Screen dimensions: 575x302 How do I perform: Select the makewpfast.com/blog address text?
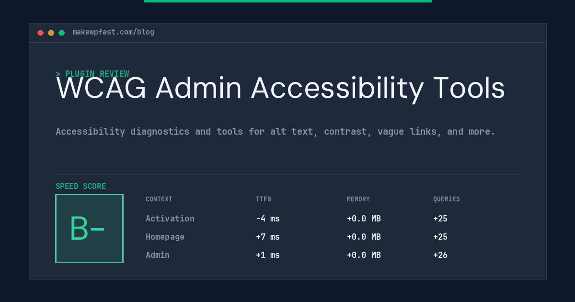click(114, 32)
